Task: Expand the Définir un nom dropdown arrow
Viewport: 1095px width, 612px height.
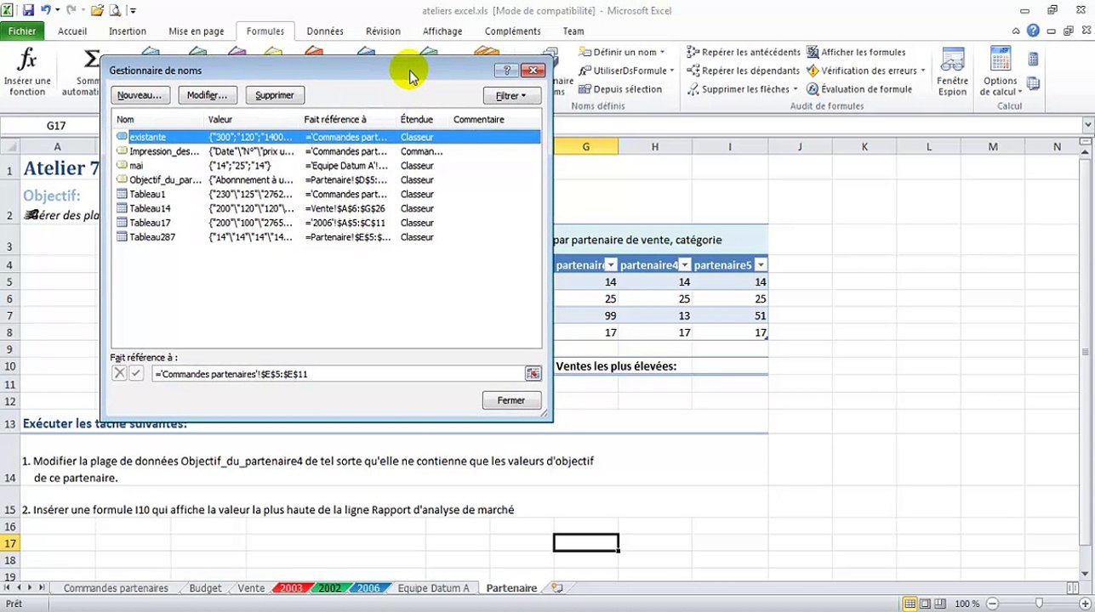Action: coord(663,53)
